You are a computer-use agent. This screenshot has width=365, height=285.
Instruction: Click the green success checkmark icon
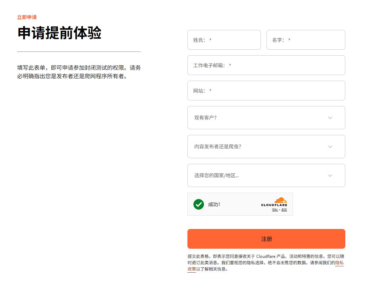tap(199, 204)
